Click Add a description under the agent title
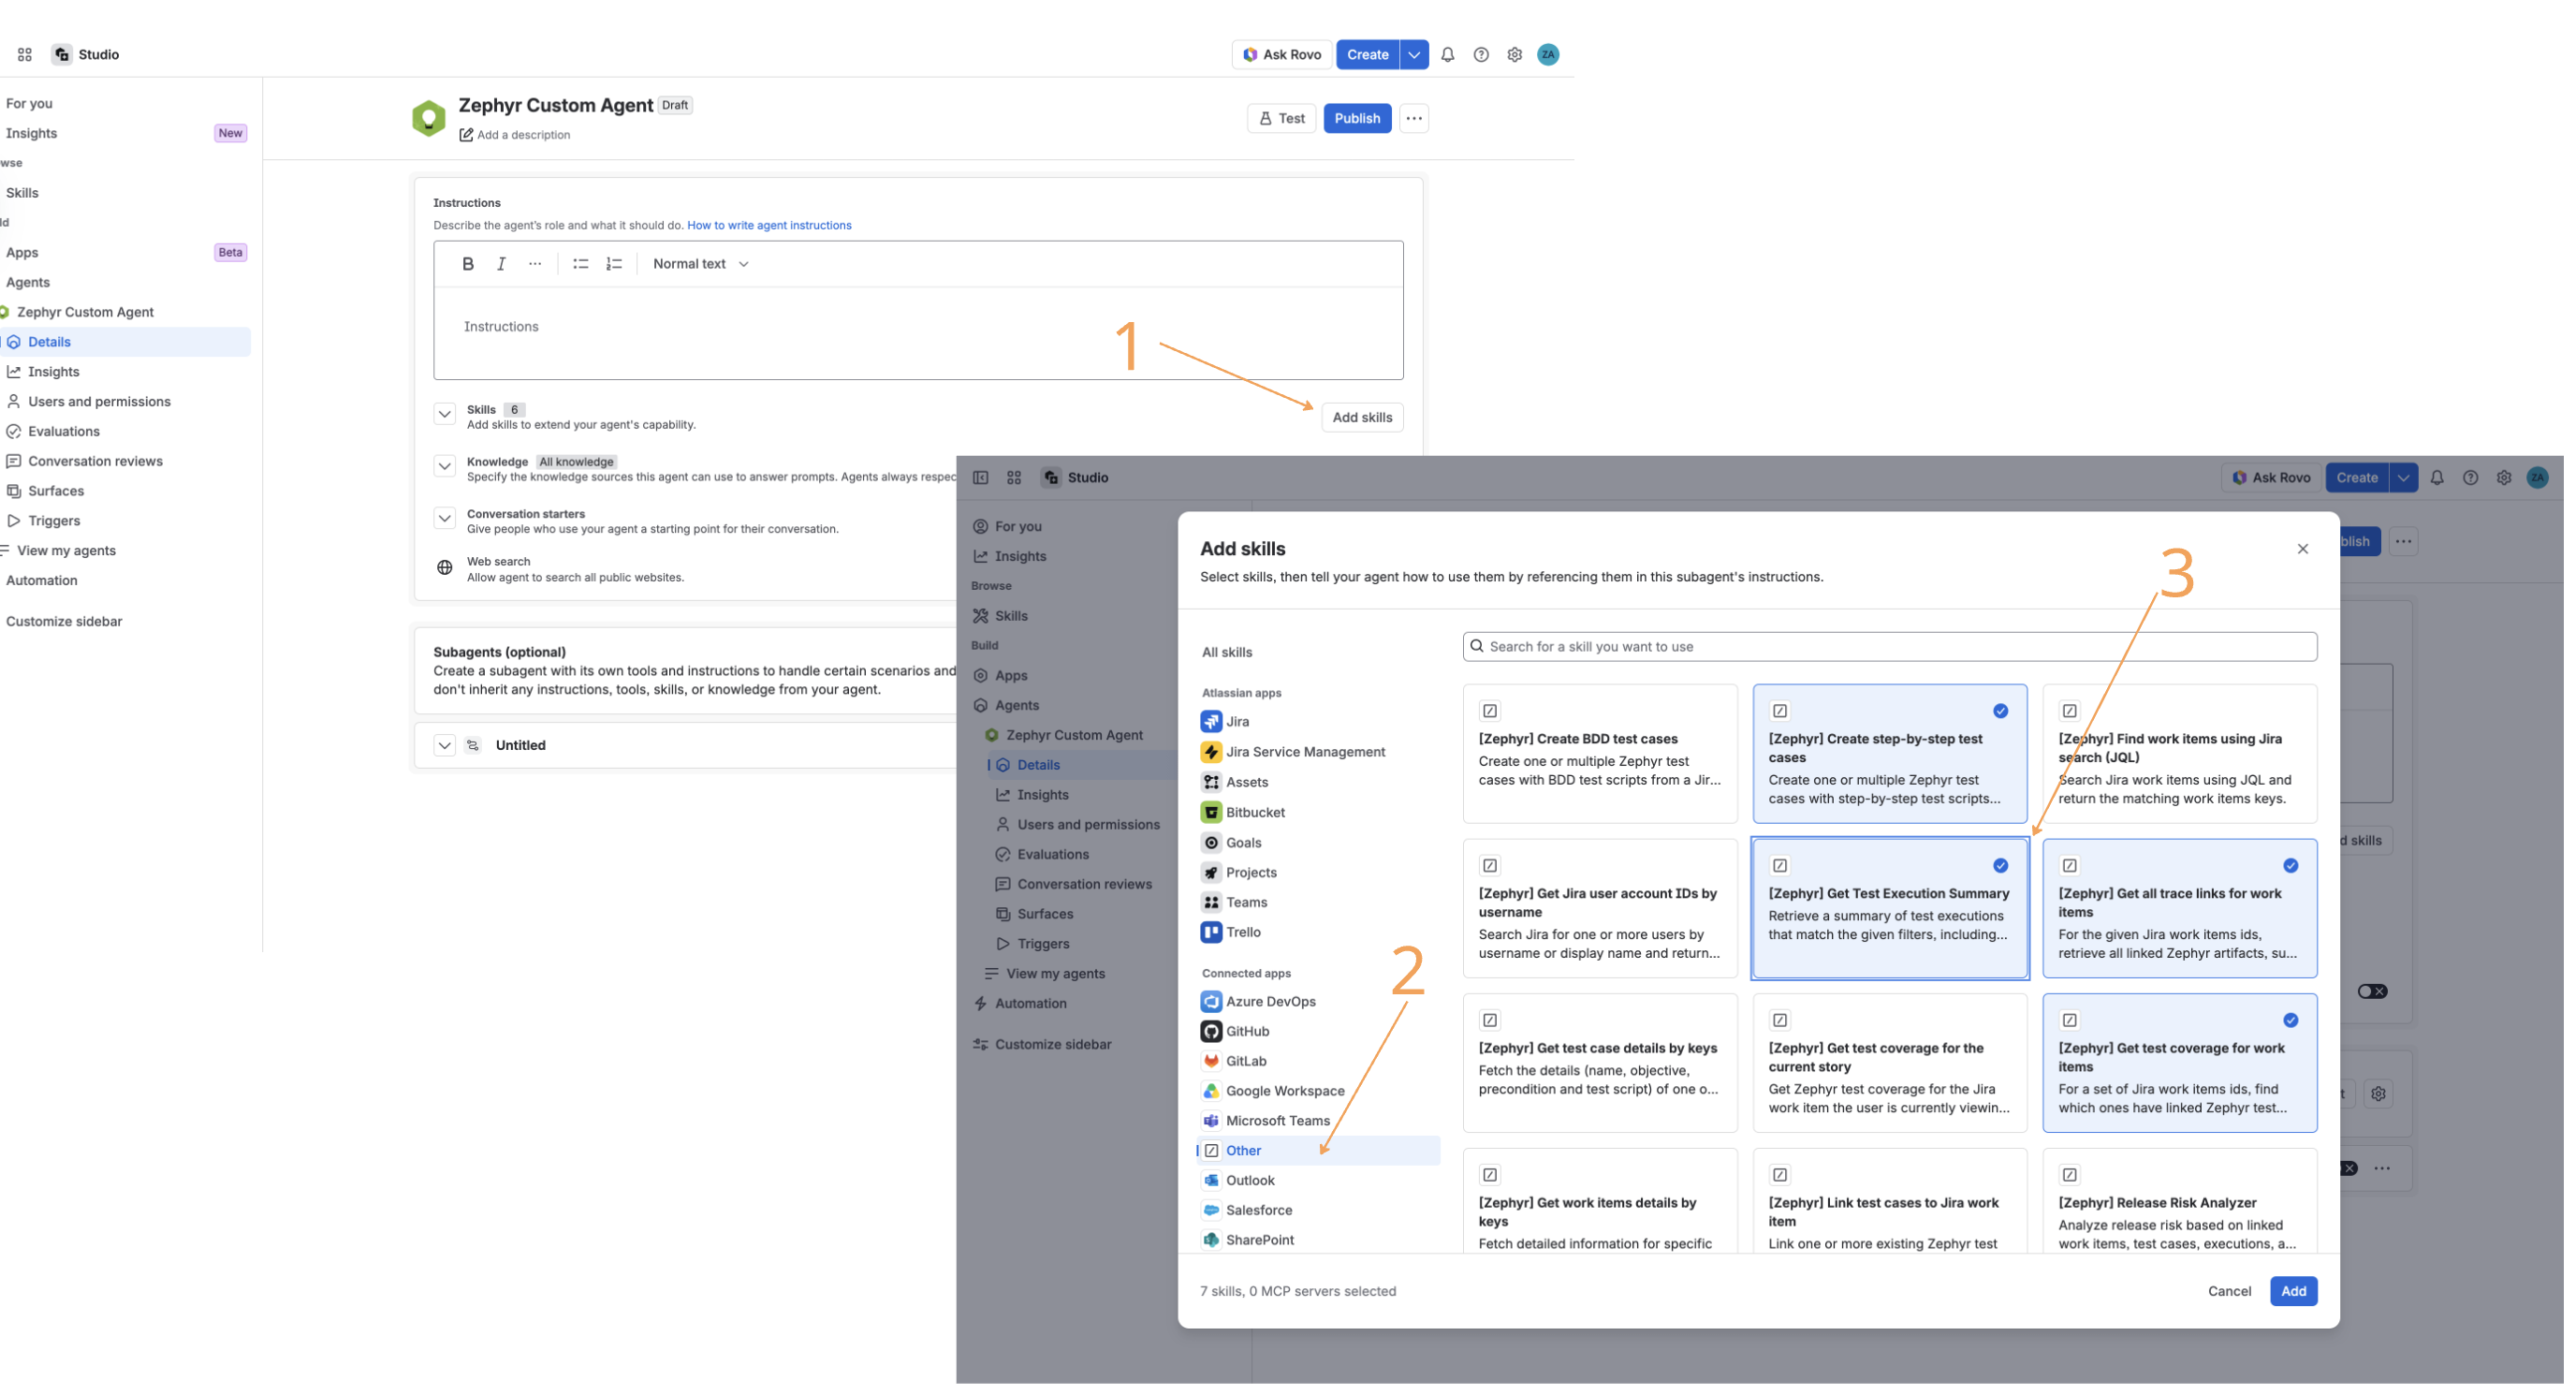Viewport: 2576px width, 1395px height. pos(515,135)
